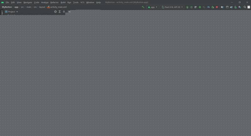This screenshot has height=136, width=251.
Task: Open the Run menu
Action: tap(69, 3)
